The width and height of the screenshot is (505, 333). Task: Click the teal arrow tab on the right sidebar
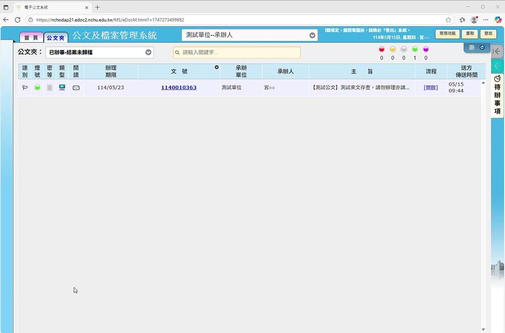[497, 66]
